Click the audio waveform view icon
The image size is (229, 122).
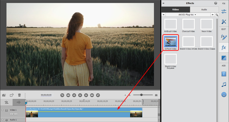[19, 102]
